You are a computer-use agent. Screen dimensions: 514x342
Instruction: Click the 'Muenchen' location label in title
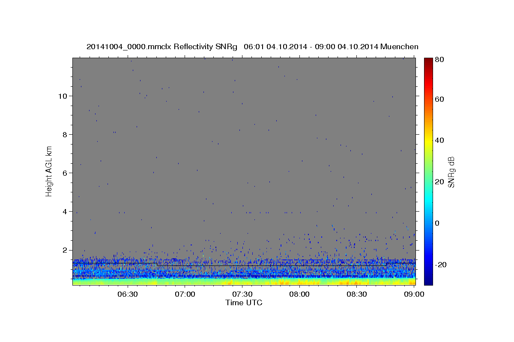pos(400,47)
